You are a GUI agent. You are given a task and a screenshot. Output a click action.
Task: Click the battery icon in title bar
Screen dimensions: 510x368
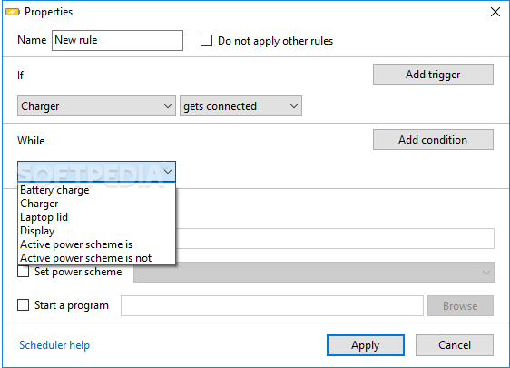13,12
